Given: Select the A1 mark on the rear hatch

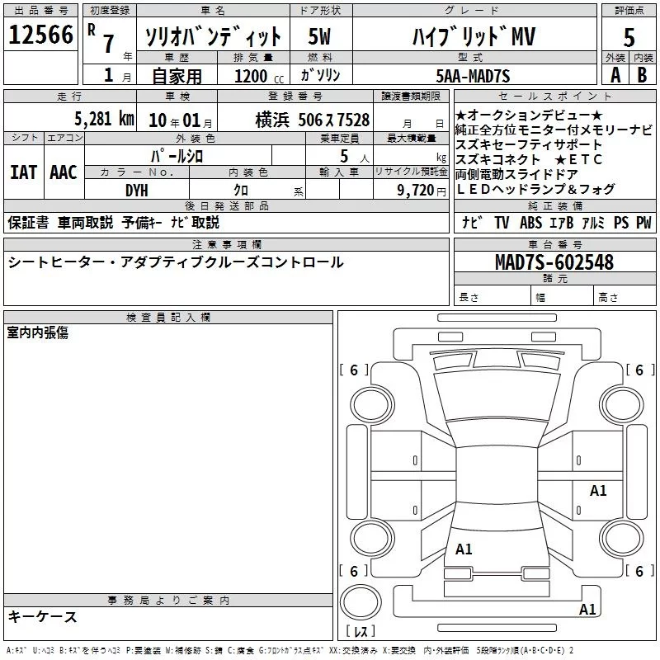Looking at the screenshot, I should pos(464,549).
